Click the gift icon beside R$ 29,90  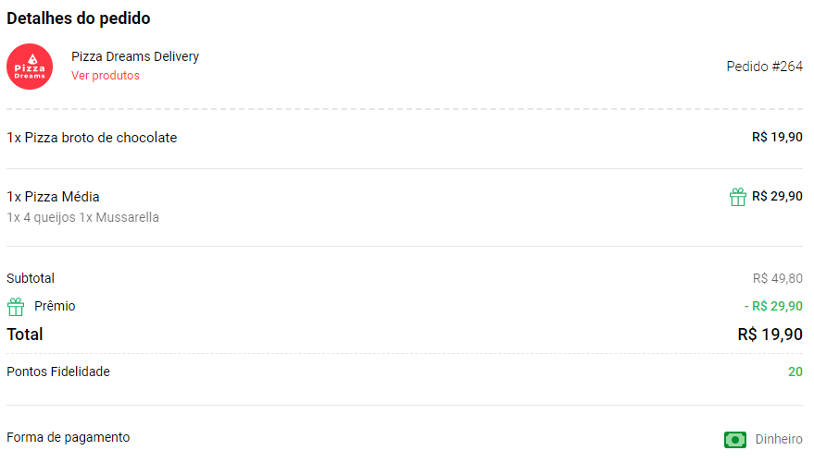[738, 197]
